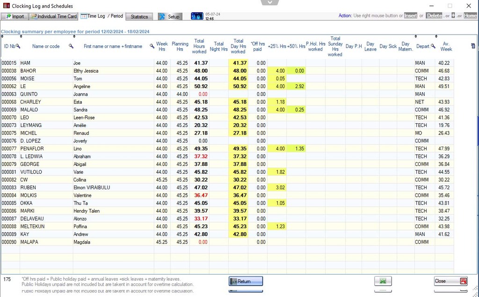Click the sort arrows above Depart. column
Screen dimensions: 479x297
[416, 37]
